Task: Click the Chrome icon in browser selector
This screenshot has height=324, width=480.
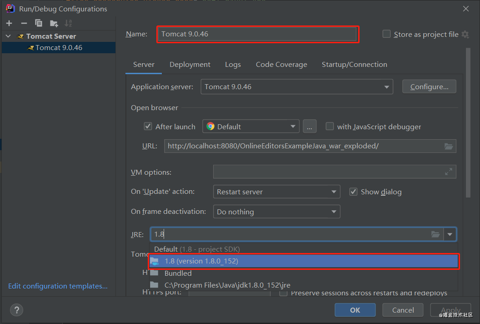Action: coord(210,127)
